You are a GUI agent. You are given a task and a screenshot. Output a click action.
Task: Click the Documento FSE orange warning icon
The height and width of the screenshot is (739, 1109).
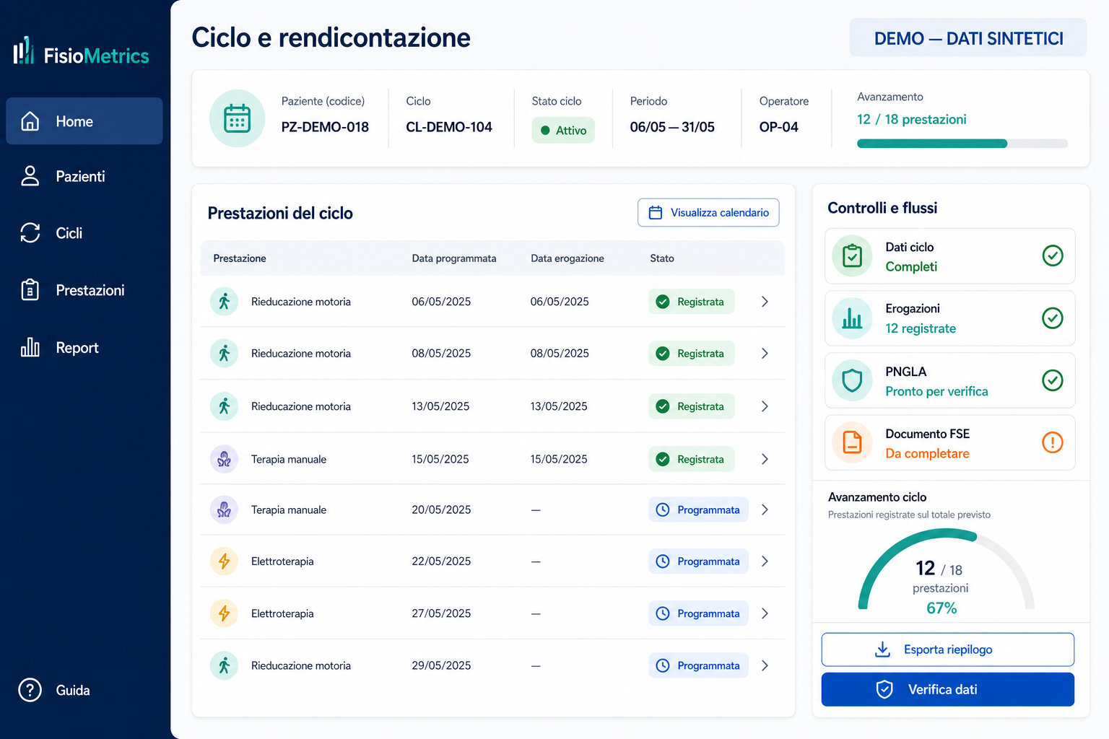click(x=1053, y=442)
